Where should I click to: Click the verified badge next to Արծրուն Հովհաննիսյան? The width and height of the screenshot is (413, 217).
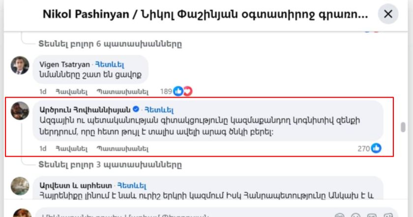point(135,109)
